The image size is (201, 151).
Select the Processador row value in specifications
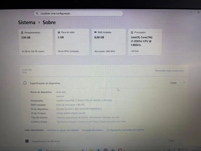84,100
